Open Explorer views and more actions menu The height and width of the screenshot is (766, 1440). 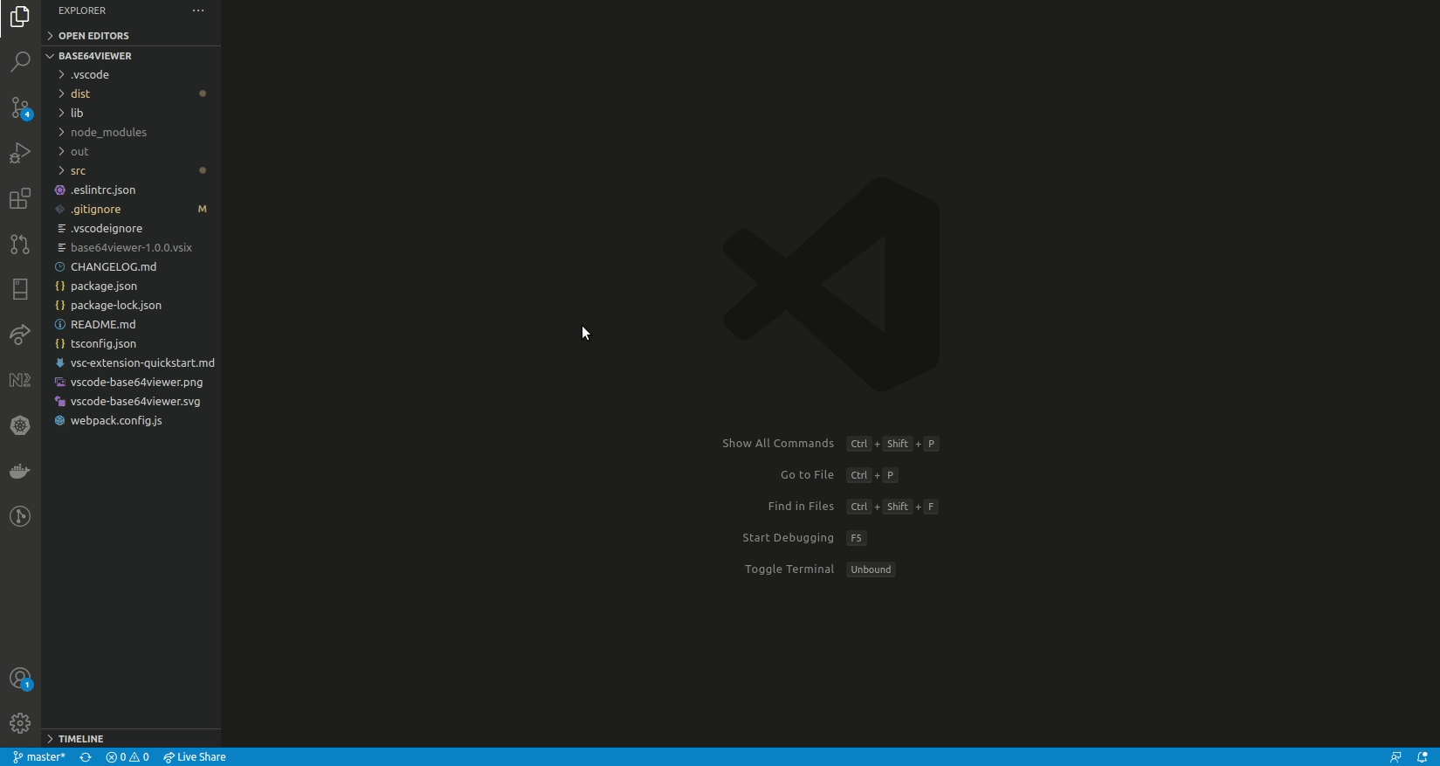point(198,10)
